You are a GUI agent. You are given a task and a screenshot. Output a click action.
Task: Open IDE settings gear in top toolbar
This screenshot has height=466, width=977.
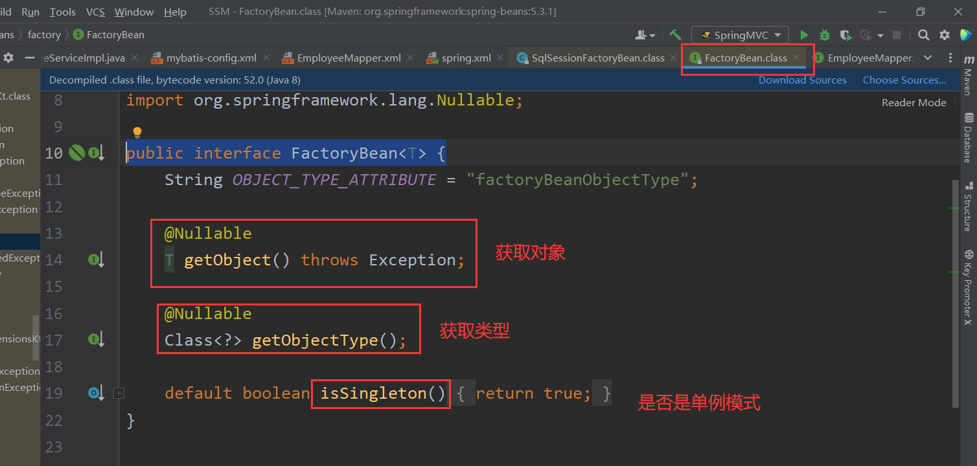click(945, 35)
